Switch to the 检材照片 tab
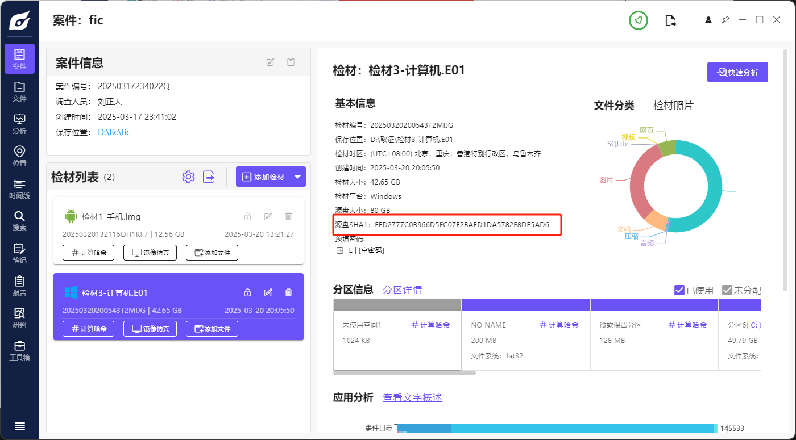The image size is (796, 440). coord(673,106)
